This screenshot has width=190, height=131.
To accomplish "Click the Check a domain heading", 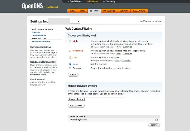I will tap(38, 79).
